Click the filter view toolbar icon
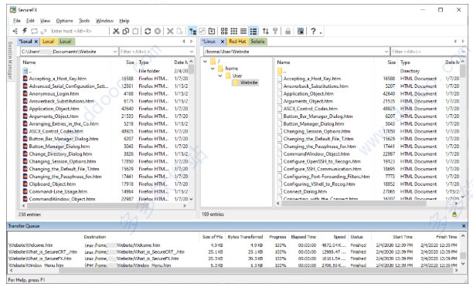The image size is (473, 287). point(275,31)
